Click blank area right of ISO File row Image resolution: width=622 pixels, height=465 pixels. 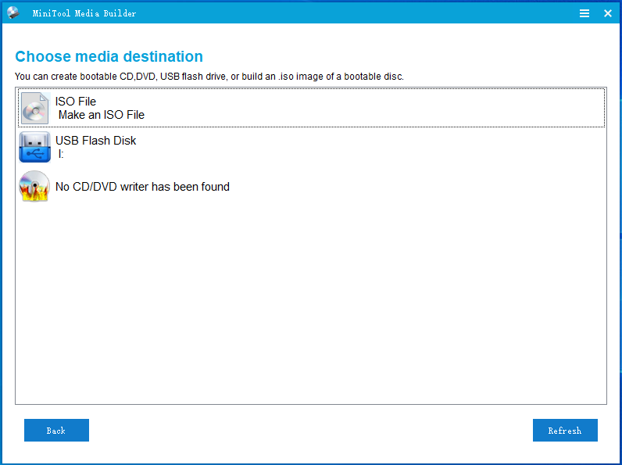(391, 108)
